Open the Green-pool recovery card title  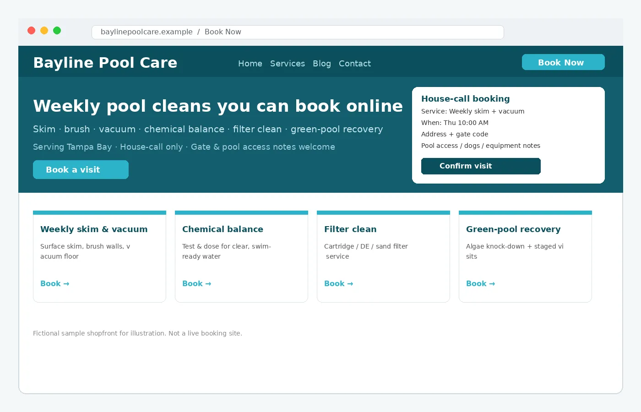tap(513, 229)
